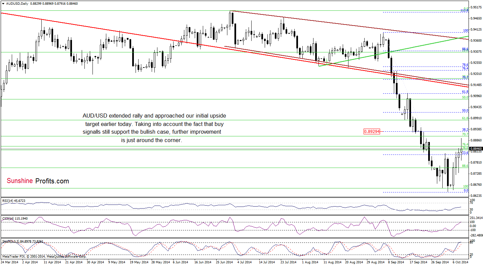This screenshot has width=483, height=265.
Task: Click the 112.8 Fibonacci level label
Action: coord(465,11)
